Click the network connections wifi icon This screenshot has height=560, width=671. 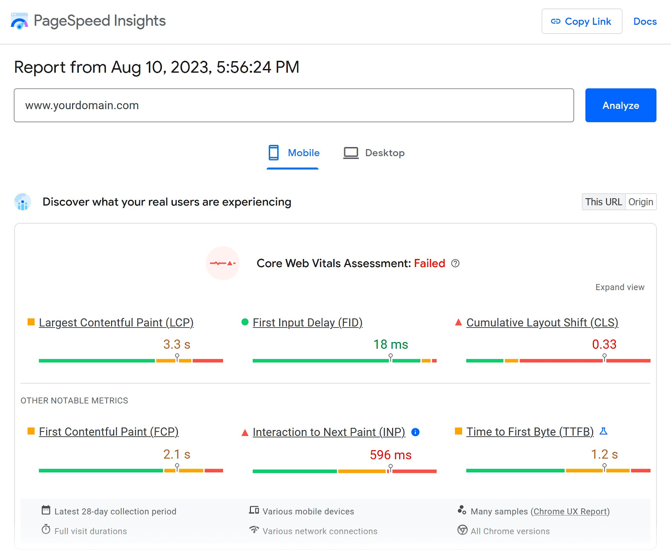click(x=254, y=530)
